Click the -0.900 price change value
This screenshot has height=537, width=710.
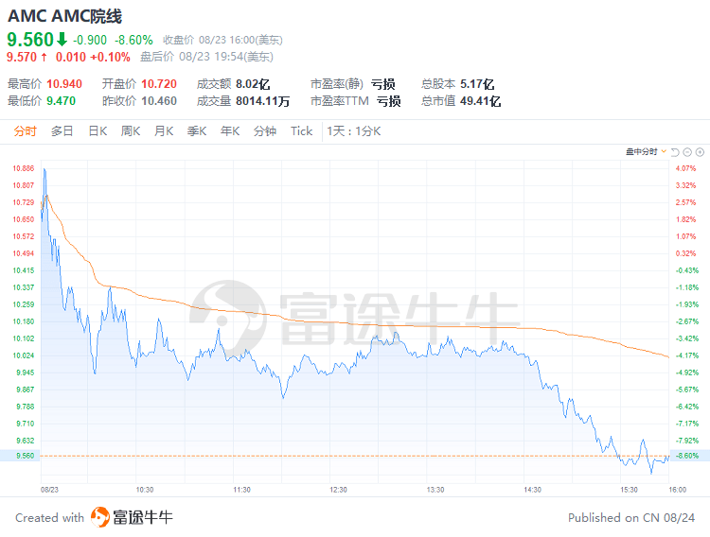tap(90, 41)
